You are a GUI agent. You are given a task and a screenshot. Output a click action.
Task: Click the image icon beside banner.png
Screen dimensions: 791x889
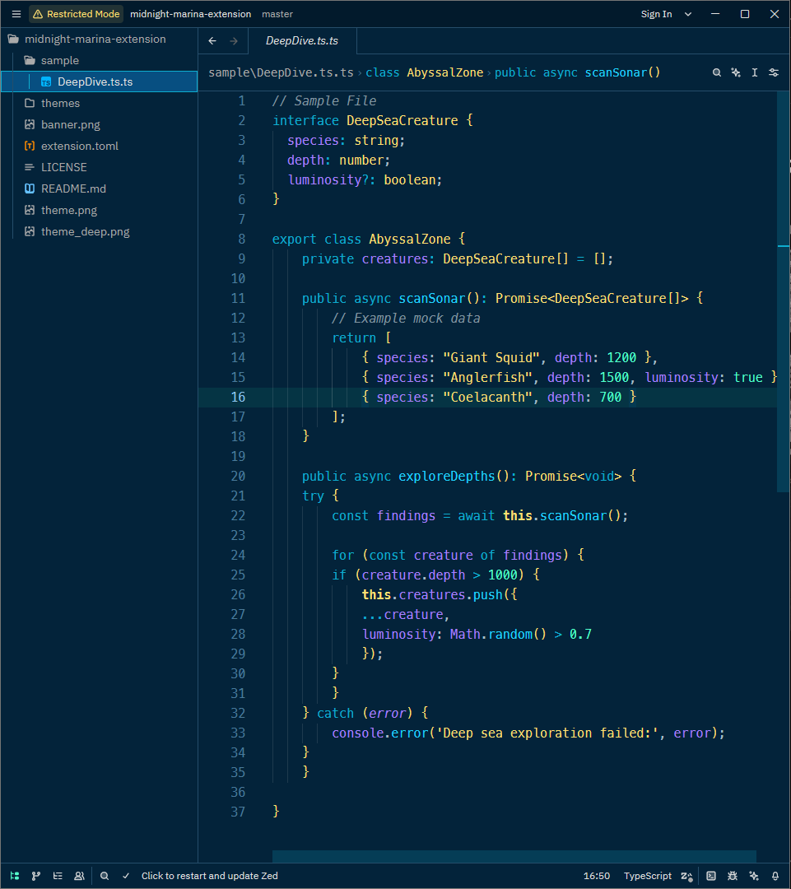[x=30, y=125]
